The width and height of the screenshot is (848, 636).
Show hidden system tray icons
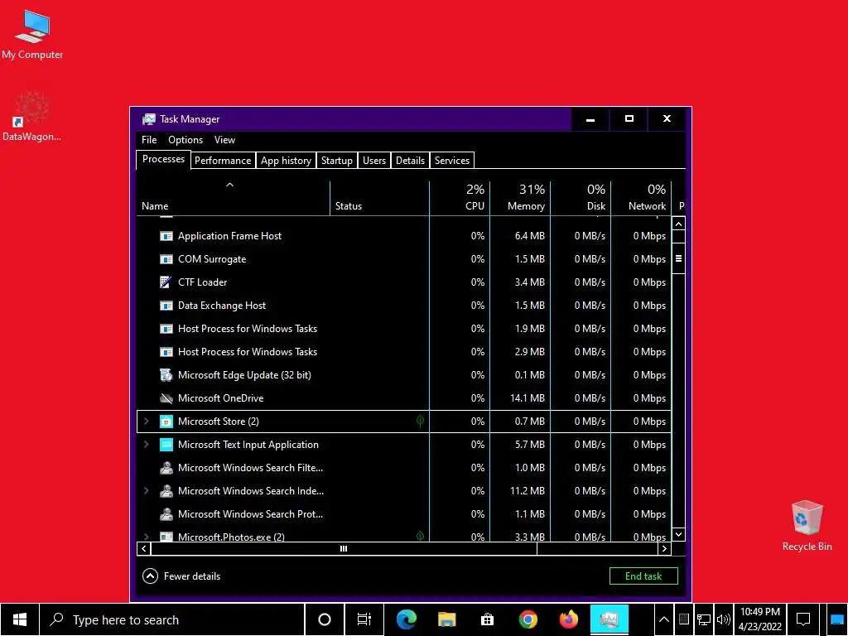pos(663,619)
